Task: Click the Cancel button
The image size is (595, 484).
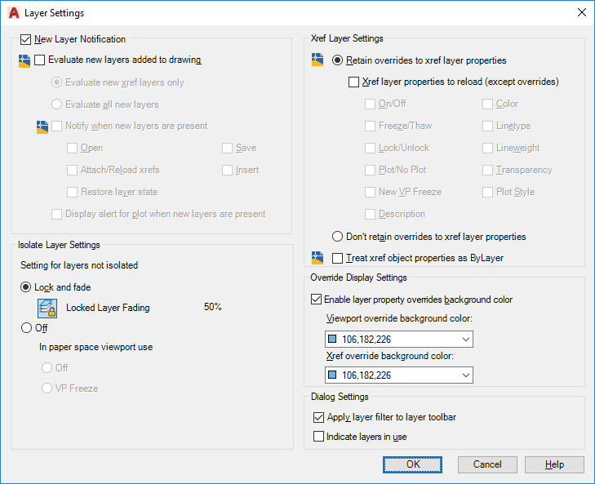Action: (487, 464)
